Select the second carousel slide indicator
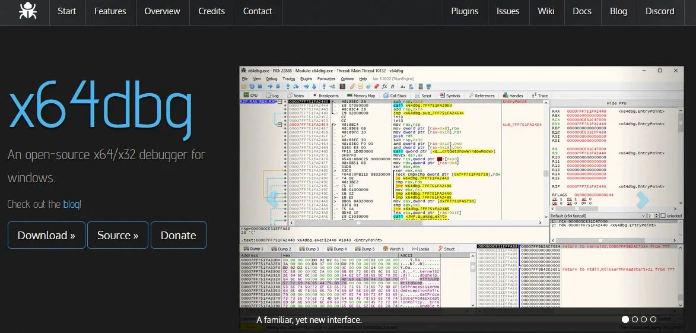Screen dimensions: 696x333 [634, 319]
